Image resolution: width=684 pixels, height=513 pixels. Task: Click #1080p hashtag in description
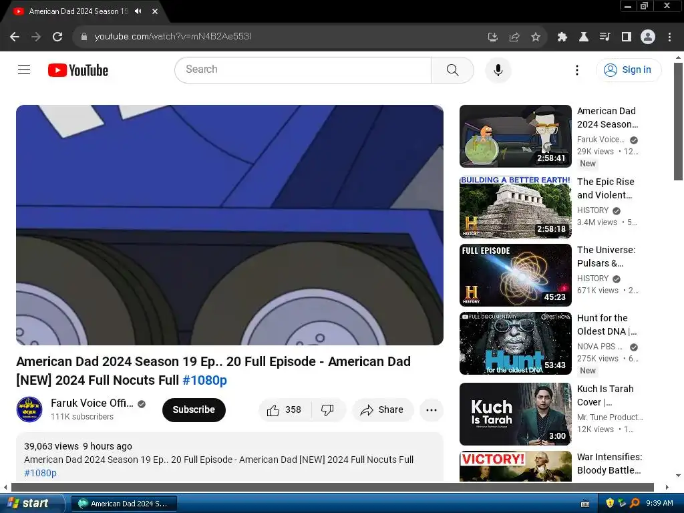pos(40,473)
